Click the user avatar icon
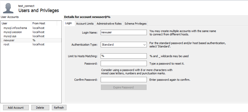 tap(8, 8)
